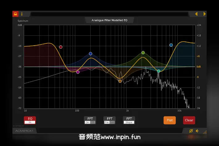This screenshot has height=146, width=219.
Task: Click the orange Flat button
Action: point(170,120)
